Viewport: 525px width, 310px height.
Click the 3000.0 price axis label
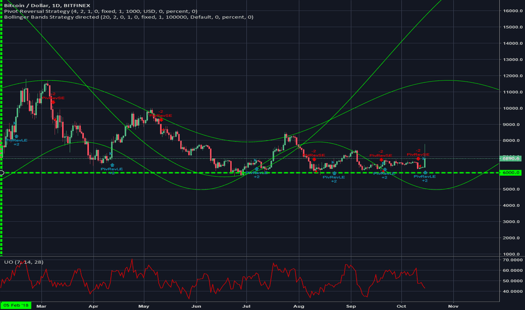tap(513, 222)
